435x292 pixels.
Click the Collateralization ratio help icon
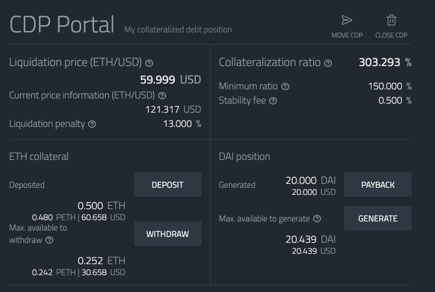coord(328,63)
